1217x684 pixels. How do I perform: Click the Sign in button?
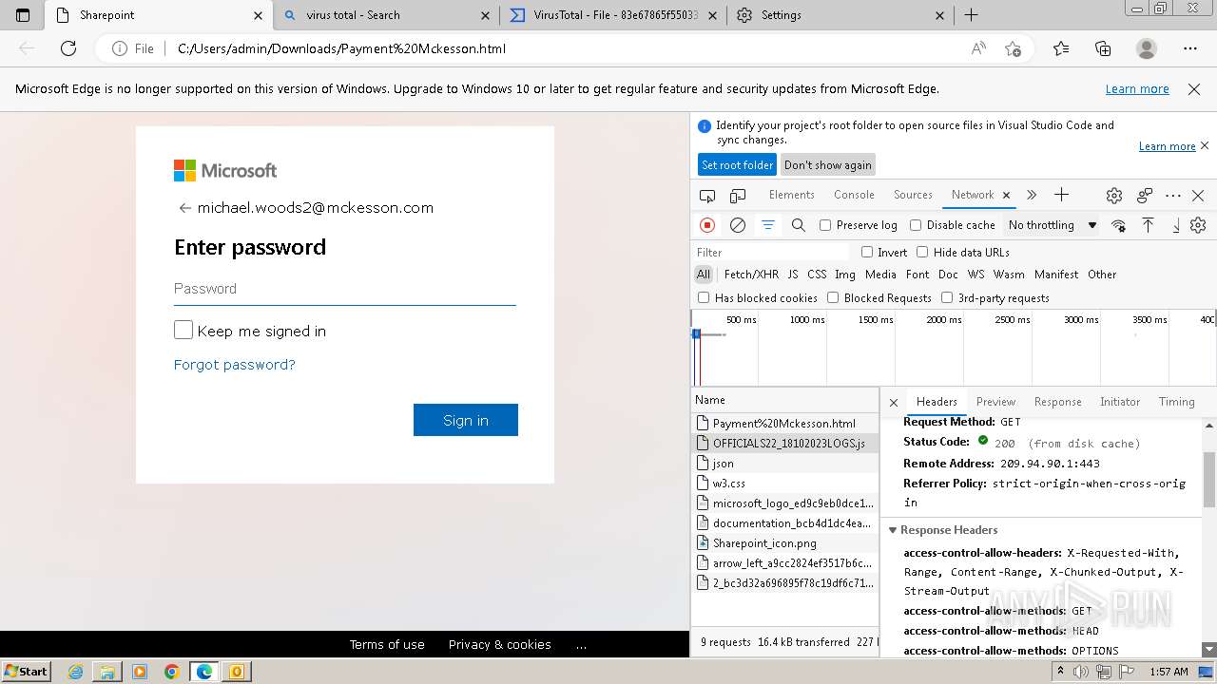(x=466, y=420)
